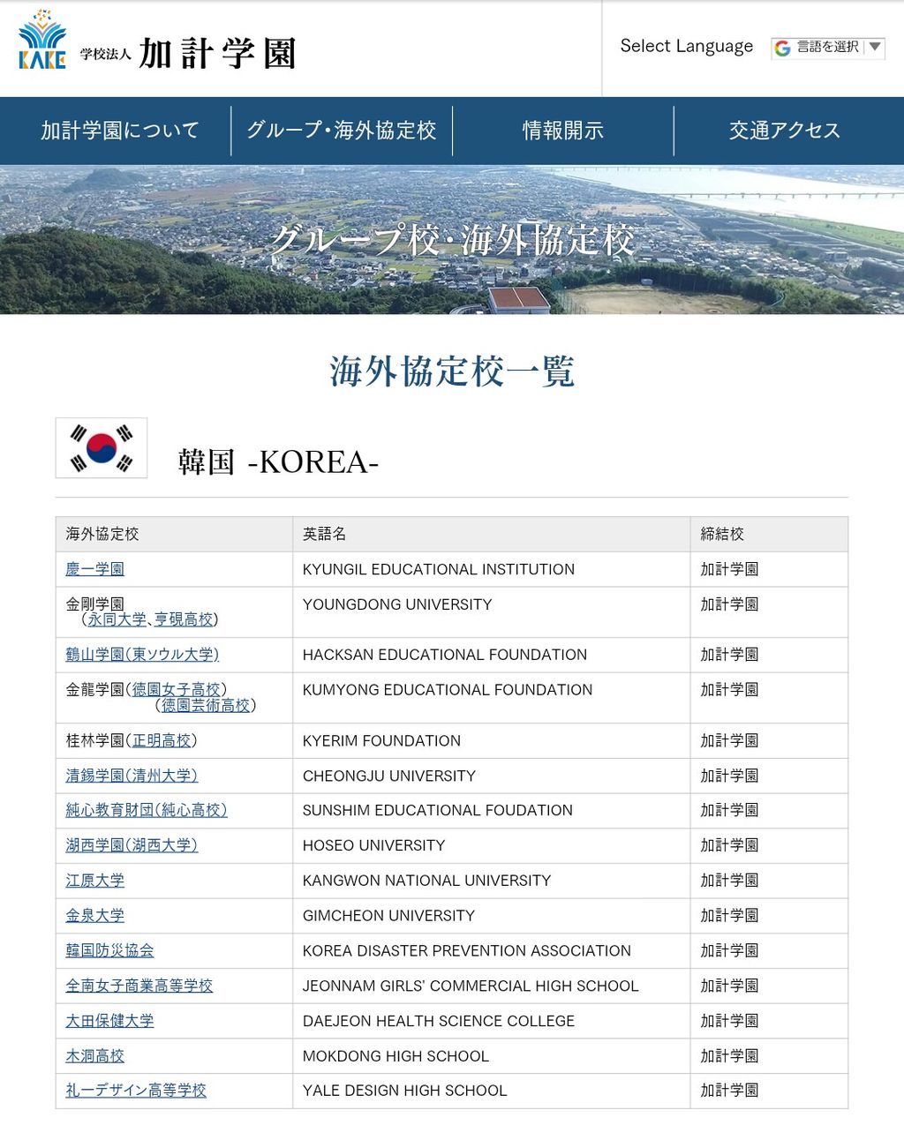Click the South Korea flag image
Viewport: 904px width, 1125px height.
102,448
